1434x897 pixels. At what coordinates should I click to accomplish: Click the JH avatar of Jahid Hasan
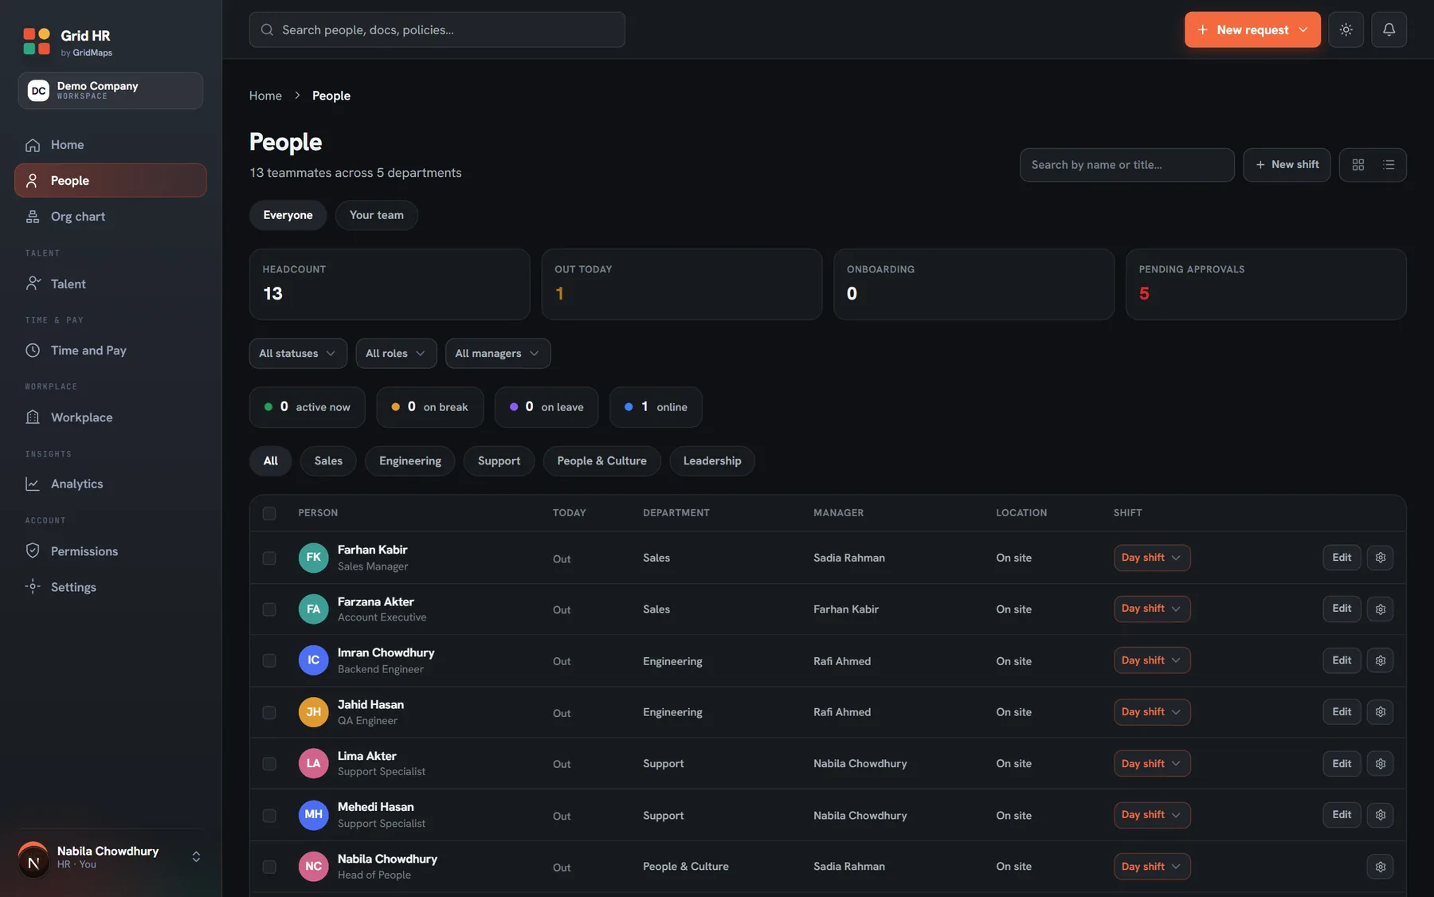(x=313, y=712)
